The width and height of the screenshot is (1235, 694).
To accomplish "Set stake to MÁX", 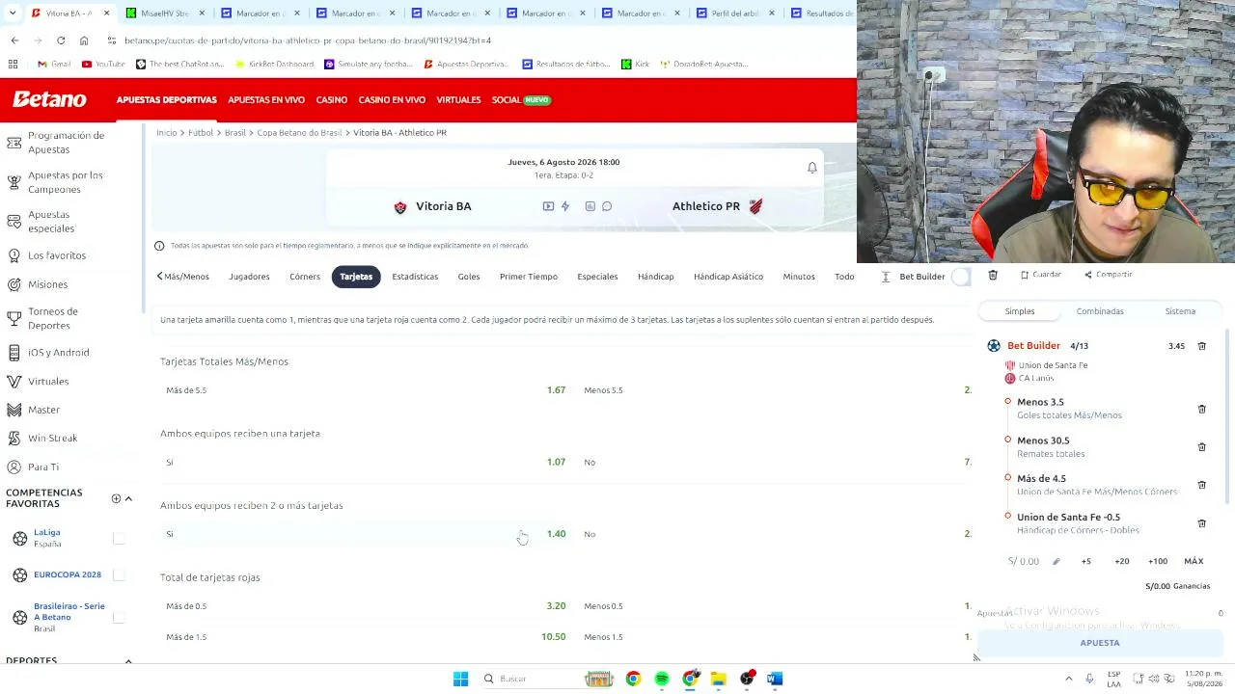I will 1194,561.
